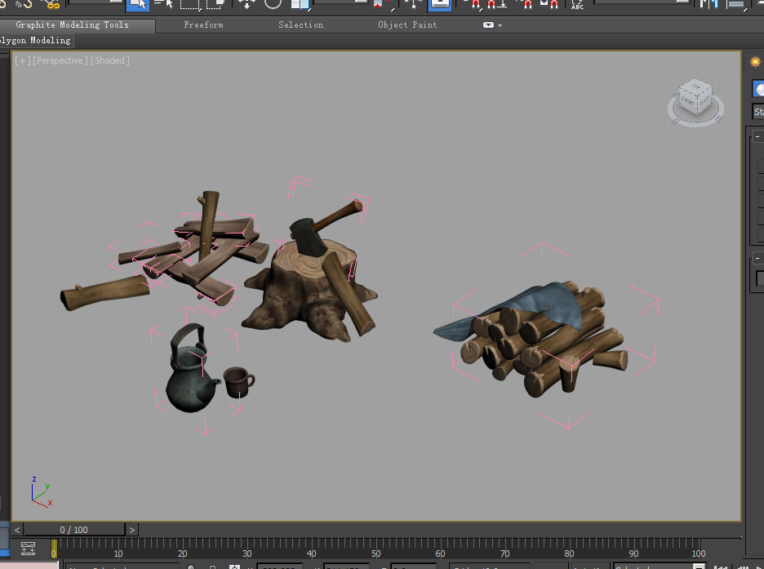
Task: Select the axe head in viewport
Action: [308, 238]
